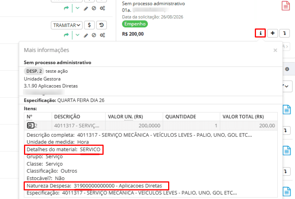Click the DESP. 2 badge

tap(34, 71)
